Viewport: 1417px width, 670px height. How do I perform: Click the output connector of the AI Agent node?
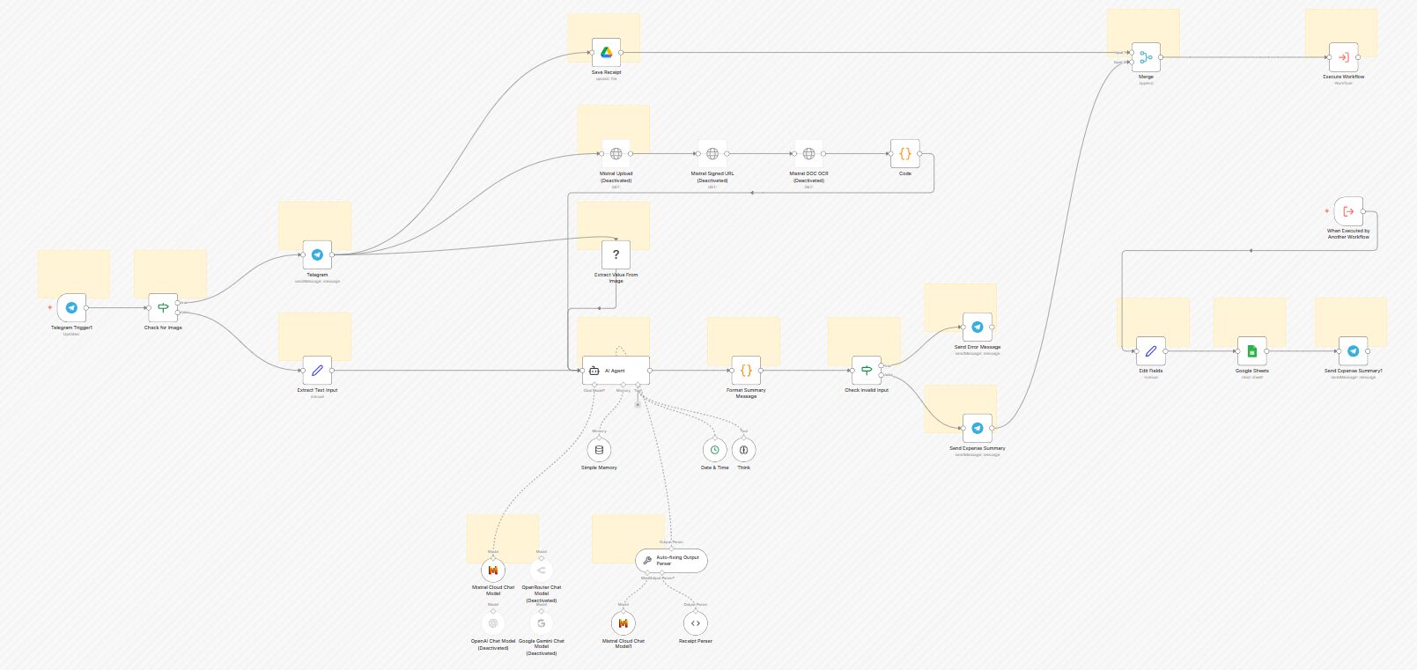click(x=650, y=371)
